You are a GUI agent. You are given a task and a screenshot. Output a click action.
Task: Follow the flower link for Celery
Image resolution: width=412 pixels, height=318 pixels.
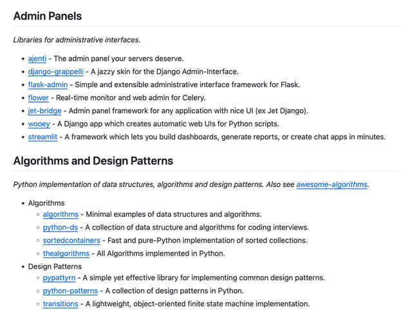38,97
